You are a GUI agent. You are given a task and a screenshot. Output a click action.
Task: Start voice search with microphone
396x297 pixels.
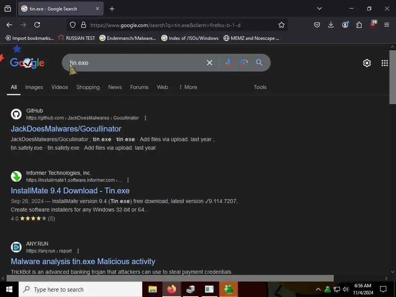[229, 63]
